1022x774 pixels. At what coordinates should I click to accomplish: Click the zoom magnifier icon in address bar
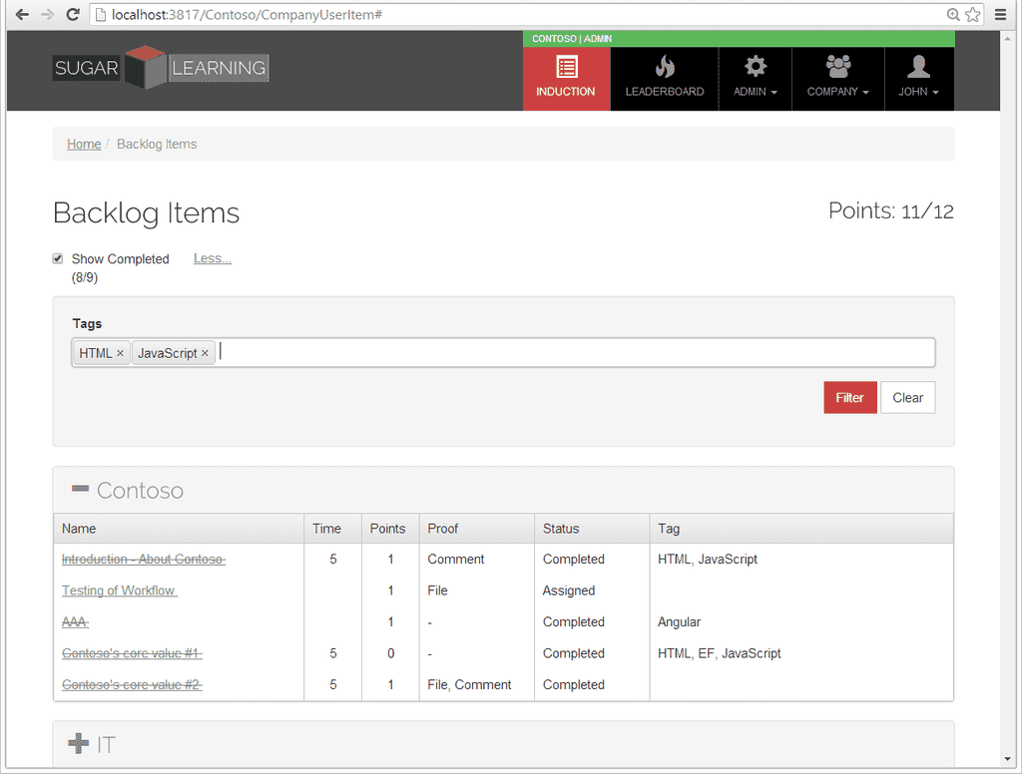coord(953,14)
